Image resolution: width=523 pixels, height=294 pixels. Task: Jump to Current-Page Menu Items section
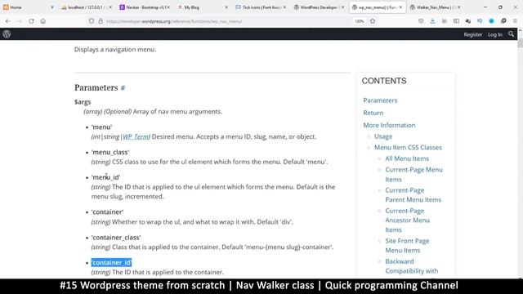(413, 174)
